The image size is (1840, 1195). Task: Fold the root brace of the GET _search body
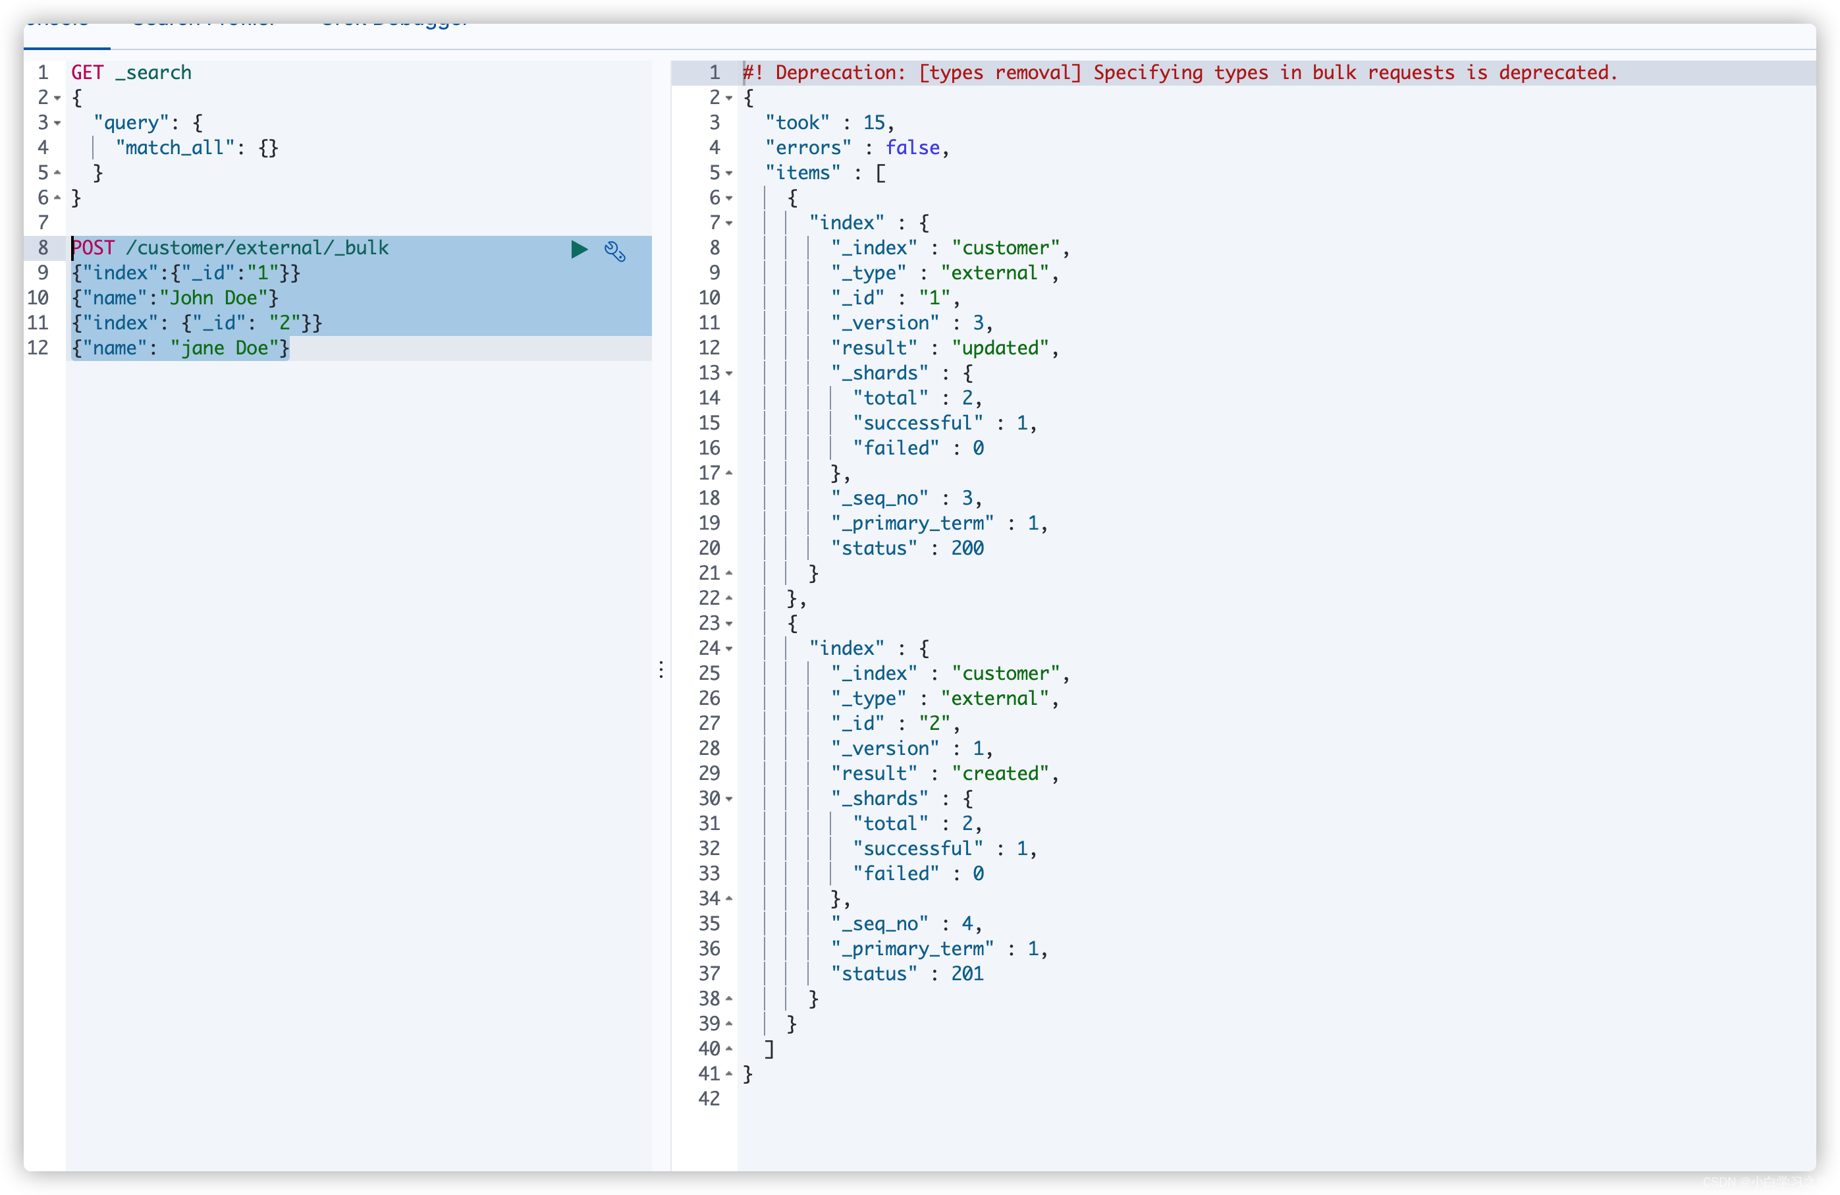click(x=57, y=98)
